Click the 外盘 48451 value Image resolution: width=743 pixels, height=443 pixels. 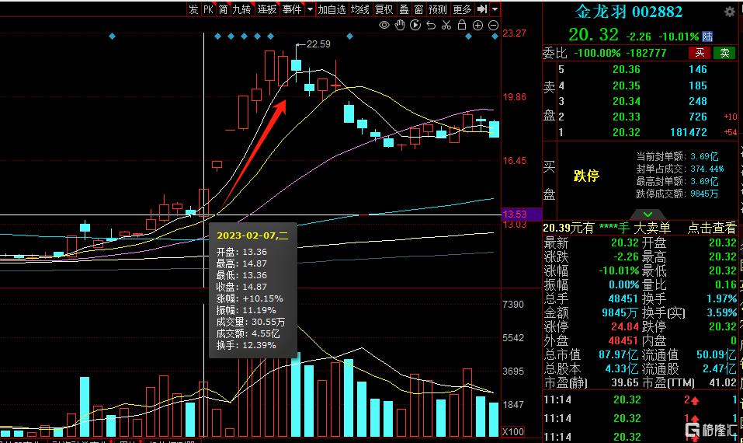pos(623,341)
